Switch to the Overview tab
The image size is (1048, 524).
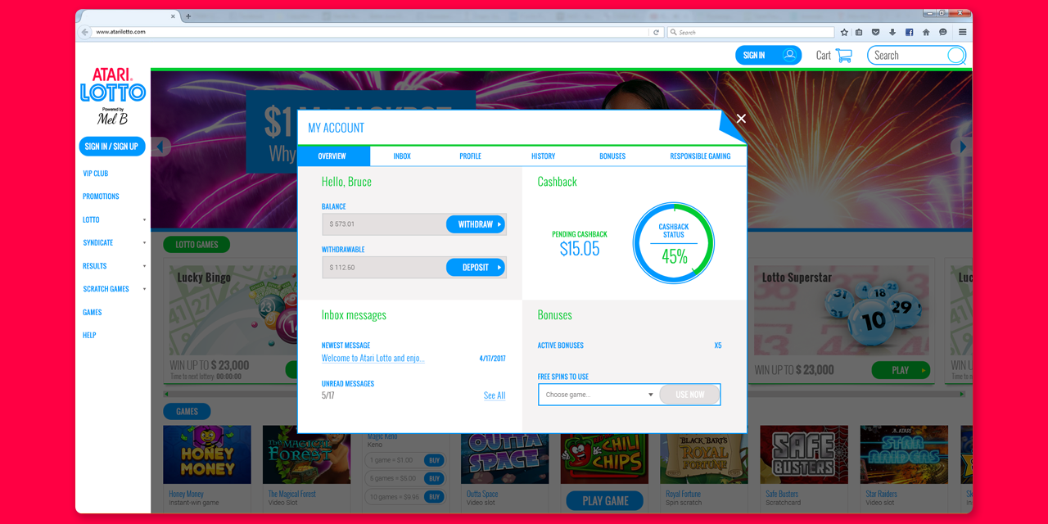click(x=332, y=156)
